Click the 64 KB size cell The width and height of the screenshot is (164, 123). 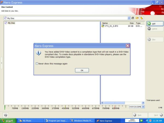131,26
